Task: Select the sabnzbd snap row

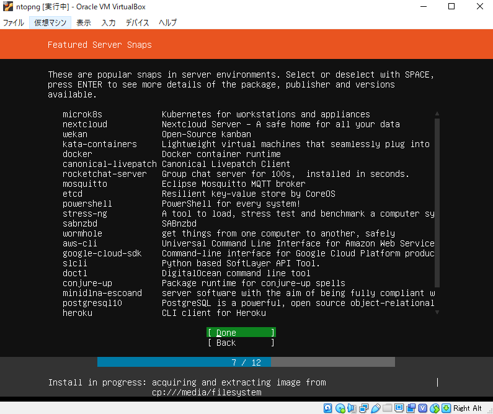Action: point(249,223)
